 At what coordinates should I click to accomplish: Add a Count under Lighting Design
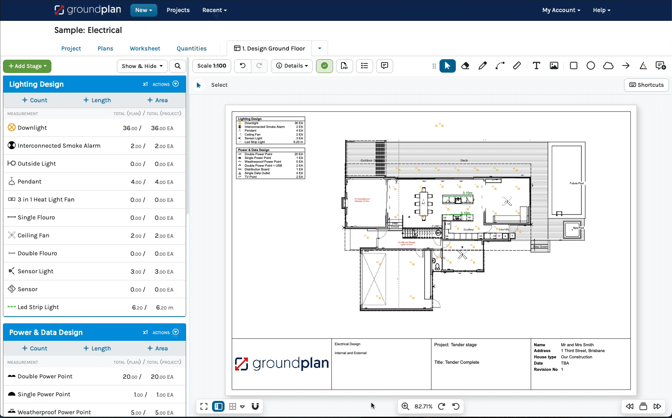[x=35, y=100]
